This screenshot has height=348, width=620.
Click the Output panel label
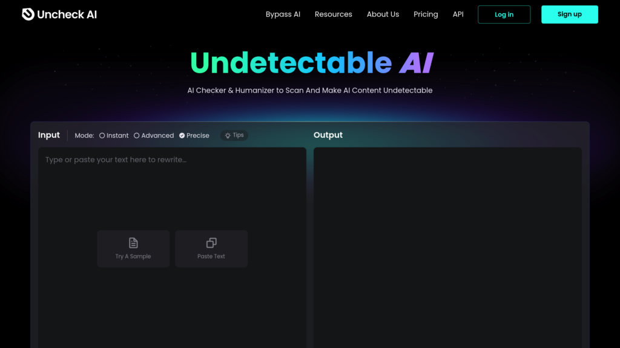[x=328, y=135]
